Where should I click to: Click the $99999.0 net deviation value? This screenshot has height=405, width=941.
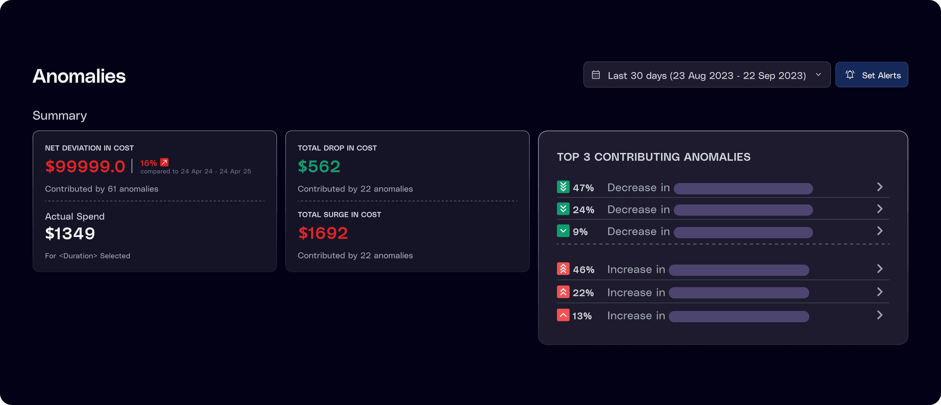click(x=85, y=166)
